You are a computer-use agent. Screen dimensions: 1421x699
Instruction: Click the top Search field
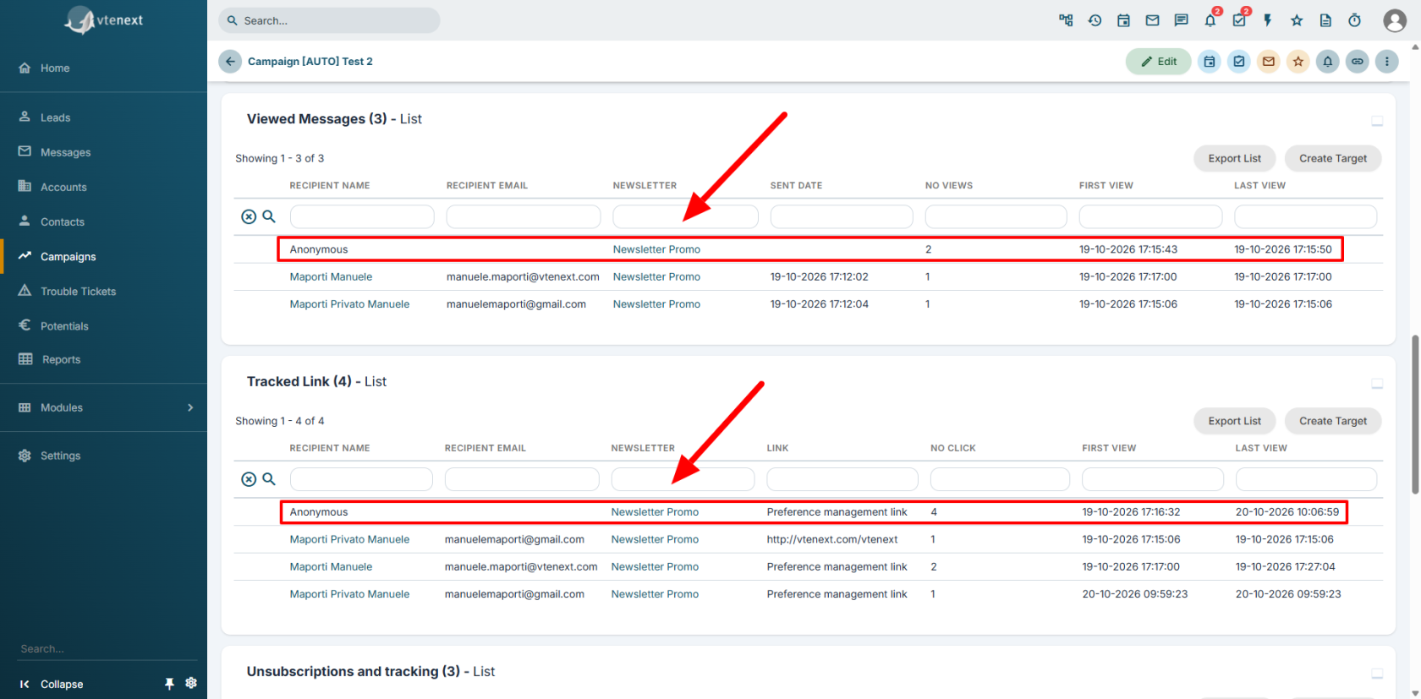point(329,20)
